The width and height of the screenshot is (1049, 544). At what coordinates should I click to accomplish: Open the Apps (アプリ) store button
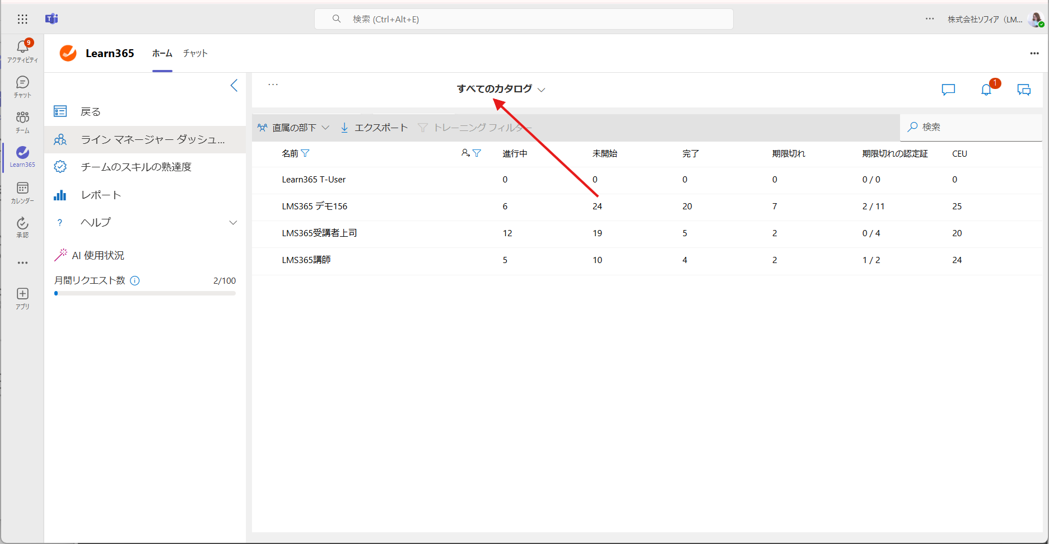point(22,298)
